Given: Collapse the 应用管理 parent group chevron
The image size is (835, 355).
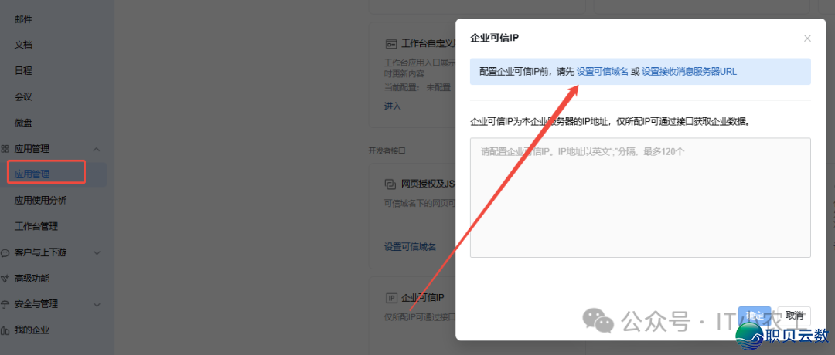Looking at the screenshot, I should 97,150.
